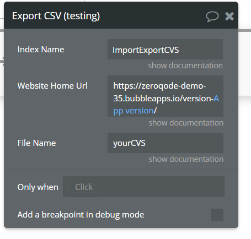Screen dimensions: 251x239
Task: Show documentation for Website Home Url
Action: (186, 123)
